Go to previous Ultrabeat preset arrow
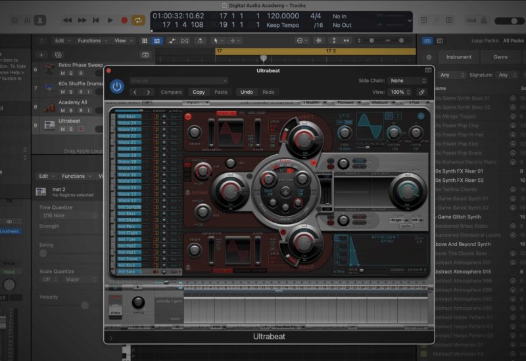 click(x=135, y=92)
